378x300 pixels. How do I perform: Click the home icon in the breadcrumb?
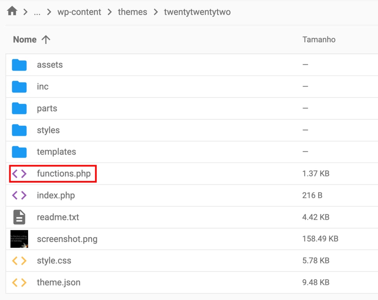(12, 12)
